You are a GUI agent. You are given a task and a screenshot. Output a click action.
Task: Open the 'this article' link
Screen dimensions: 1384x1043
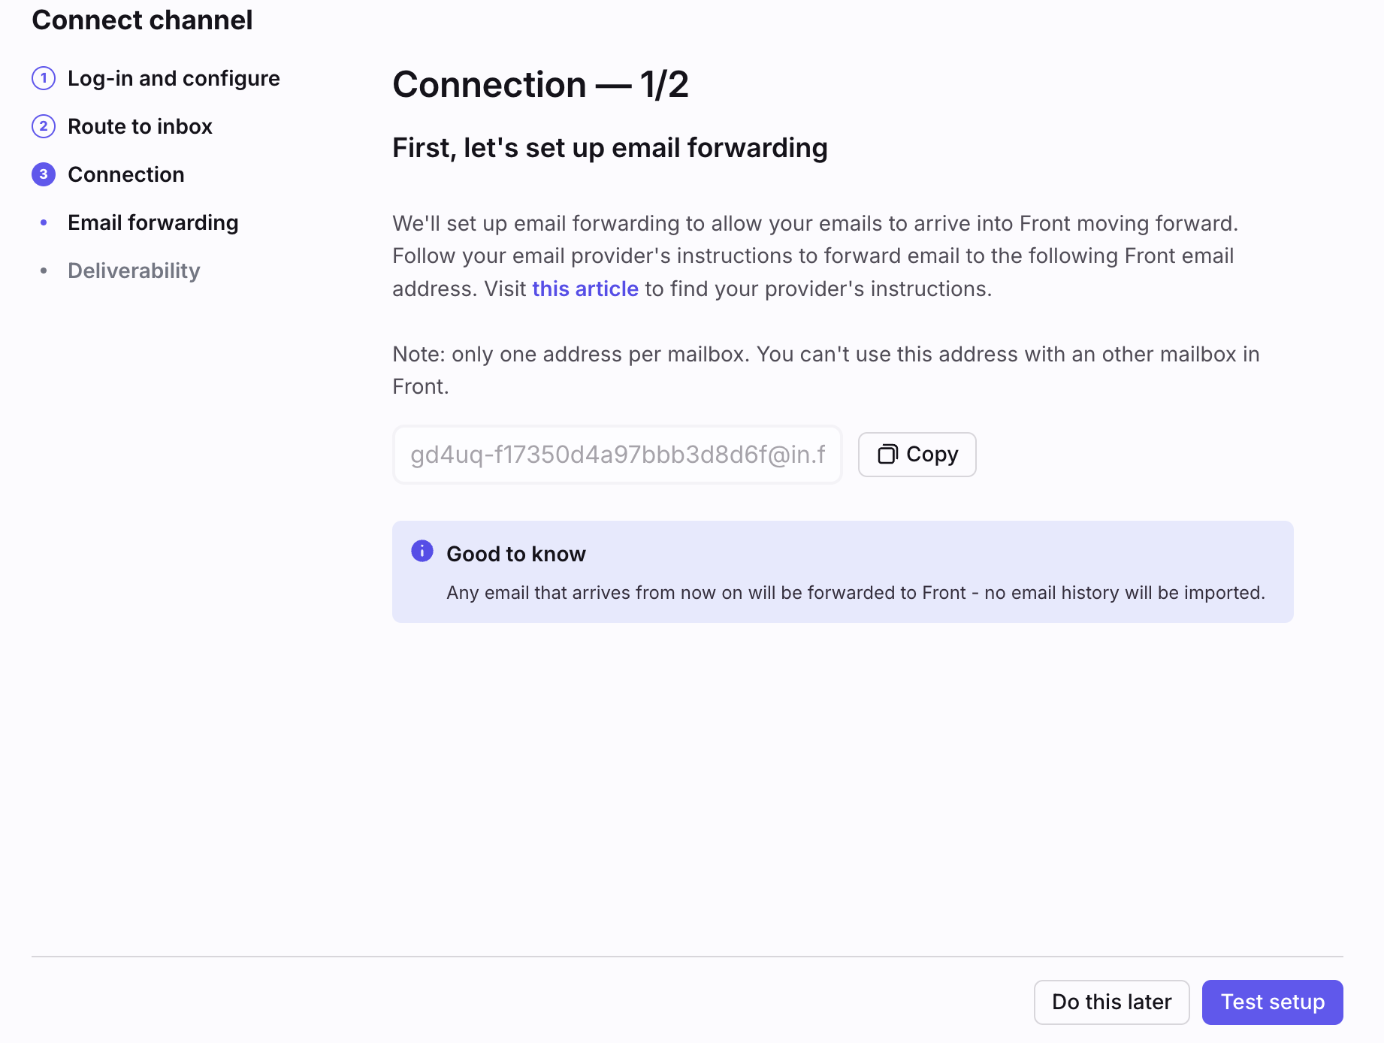pos(585,289)
